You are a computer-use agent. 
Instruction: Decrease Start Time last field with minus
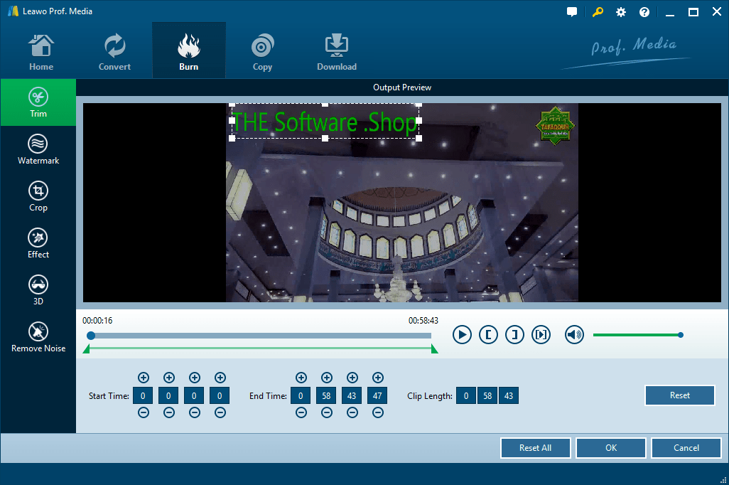tap(220, 412)
